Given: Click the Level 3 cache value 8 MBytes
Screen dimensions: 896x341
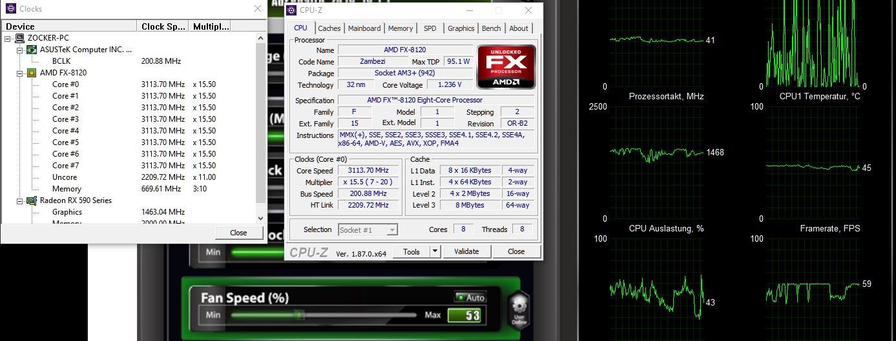Looking at the screenshot, I should point(470,206).
